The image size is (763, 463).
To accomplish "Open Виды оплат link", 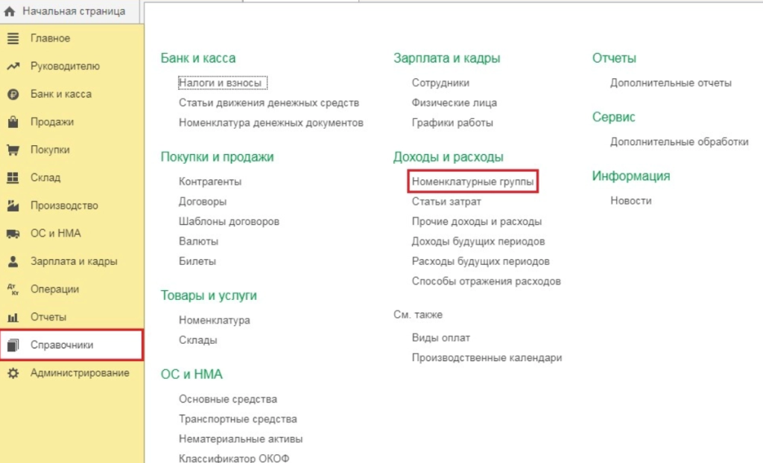I will click(x=441, y=337).
